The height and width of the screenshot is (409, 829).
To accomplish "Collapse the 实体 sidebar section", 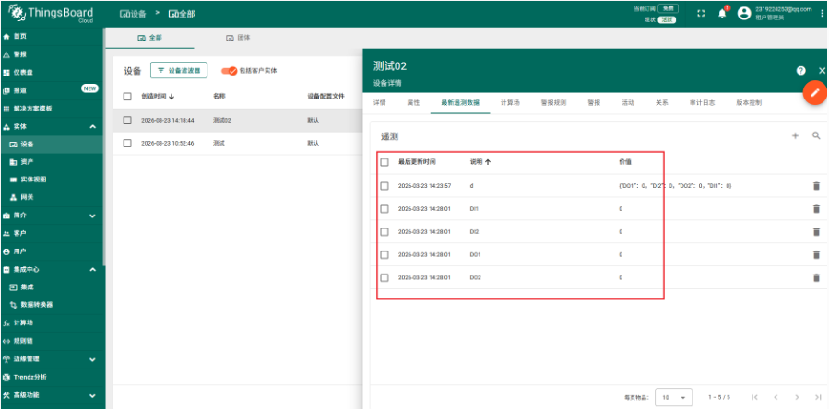I will point(92,126).
